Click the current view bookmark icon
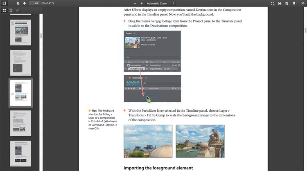Viewport: 307px width, 171px height. coord(294,3)
